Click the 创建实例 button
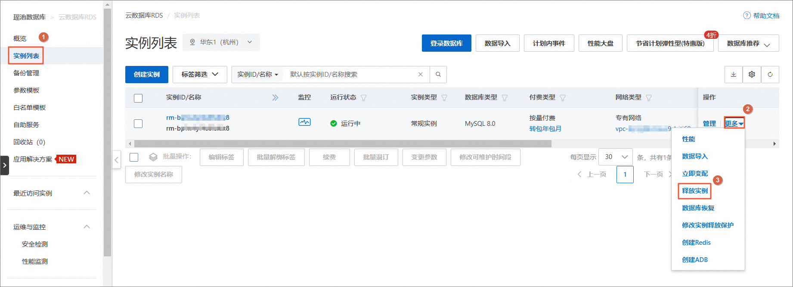The height and width of the screenshot is (287, 793). 147,75
